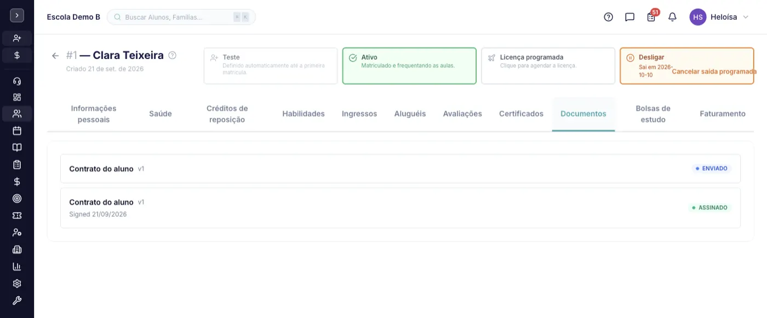Screen dimensions: 767x318
Task: Switch to the Saúde tab
Action: (161, 114)
